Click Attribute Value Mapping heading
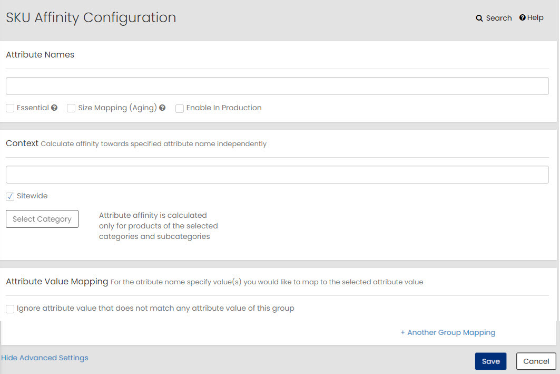Screen dimensions: 560x374 click(57, 282)
